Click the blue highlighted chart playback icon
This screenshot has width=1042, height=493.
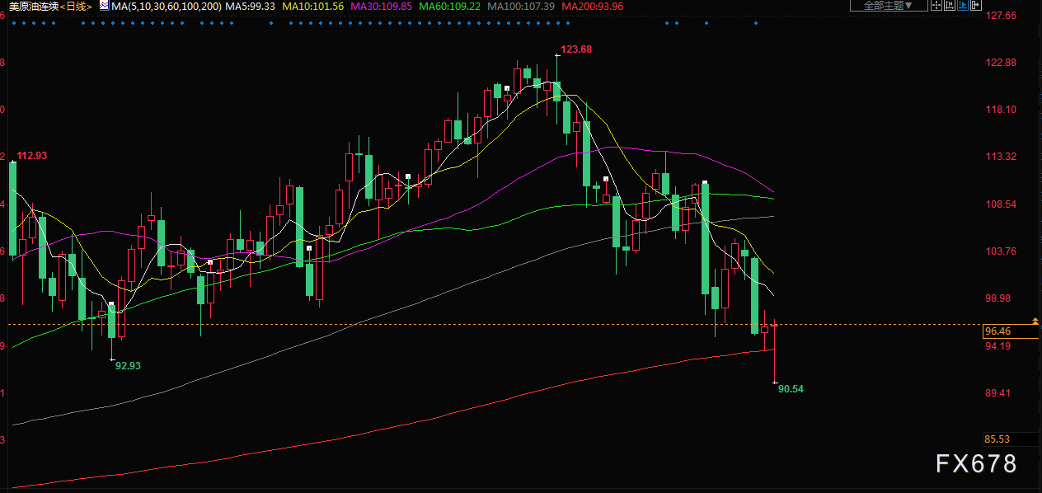coord(963,5)
